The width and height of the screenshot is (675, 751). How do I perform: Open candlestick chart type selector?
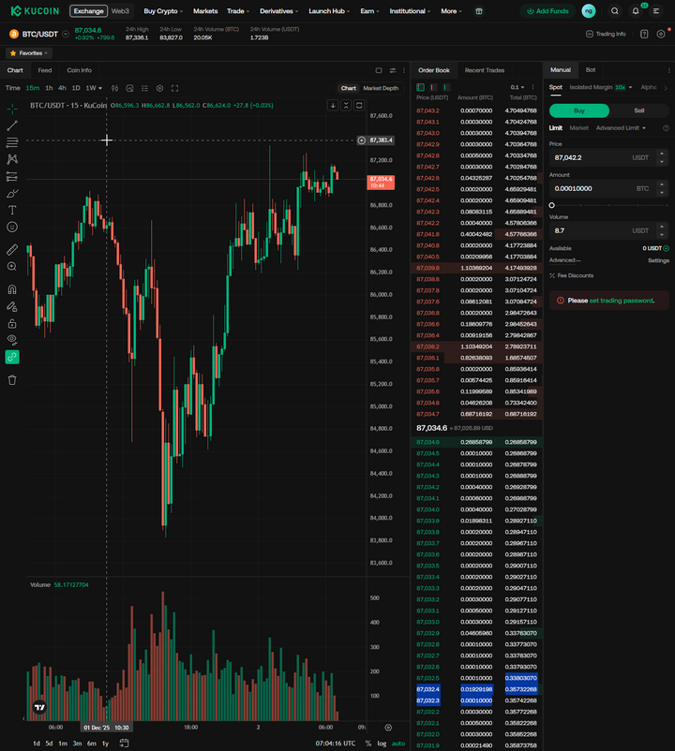point(114,88)
